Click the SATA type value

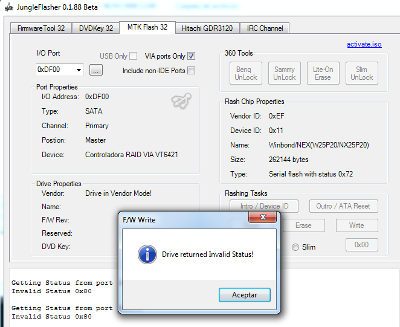tap(94, 111)
